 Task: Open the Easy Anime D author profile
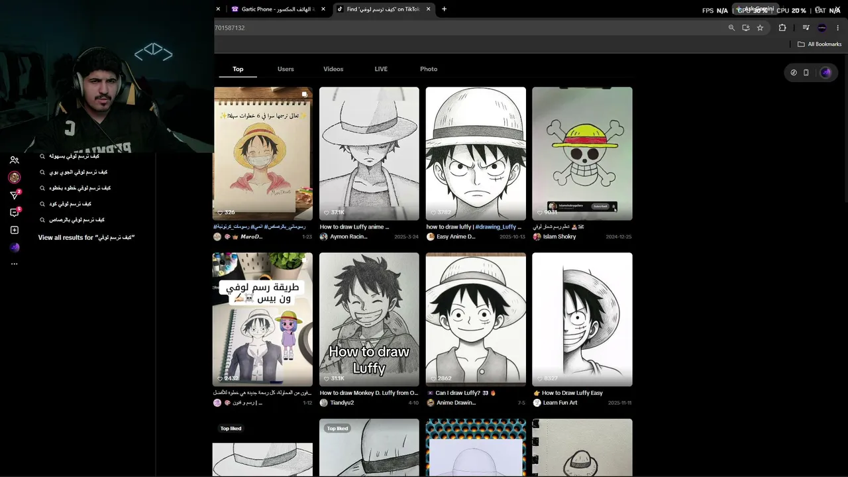click(451, 237)
